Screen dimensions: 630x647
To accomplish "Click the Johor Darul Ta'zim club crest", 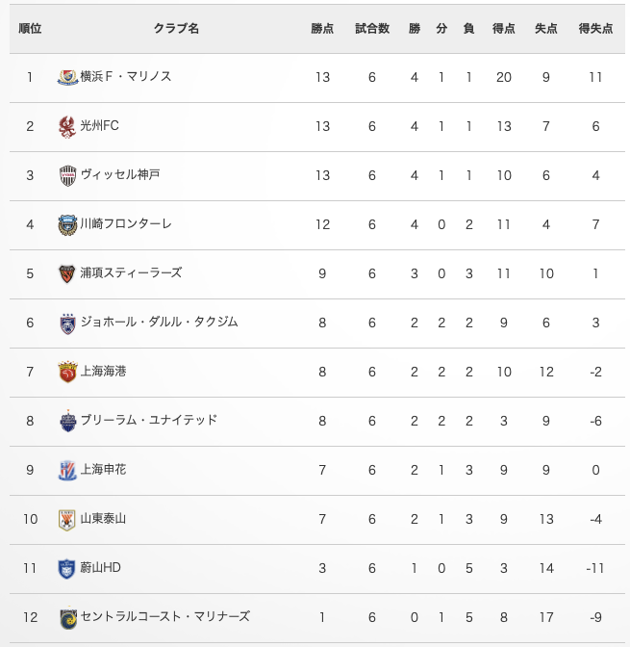I will pos(67,323).
